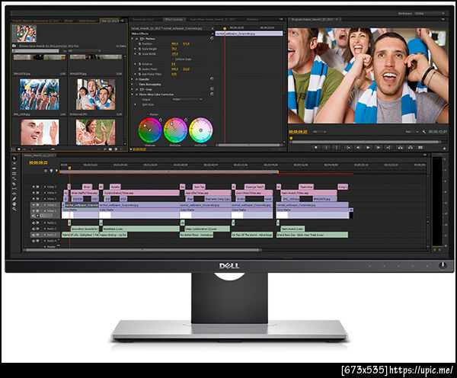Adjust the Midtones color wheel
Screen dimensions: 457x378
175,130
